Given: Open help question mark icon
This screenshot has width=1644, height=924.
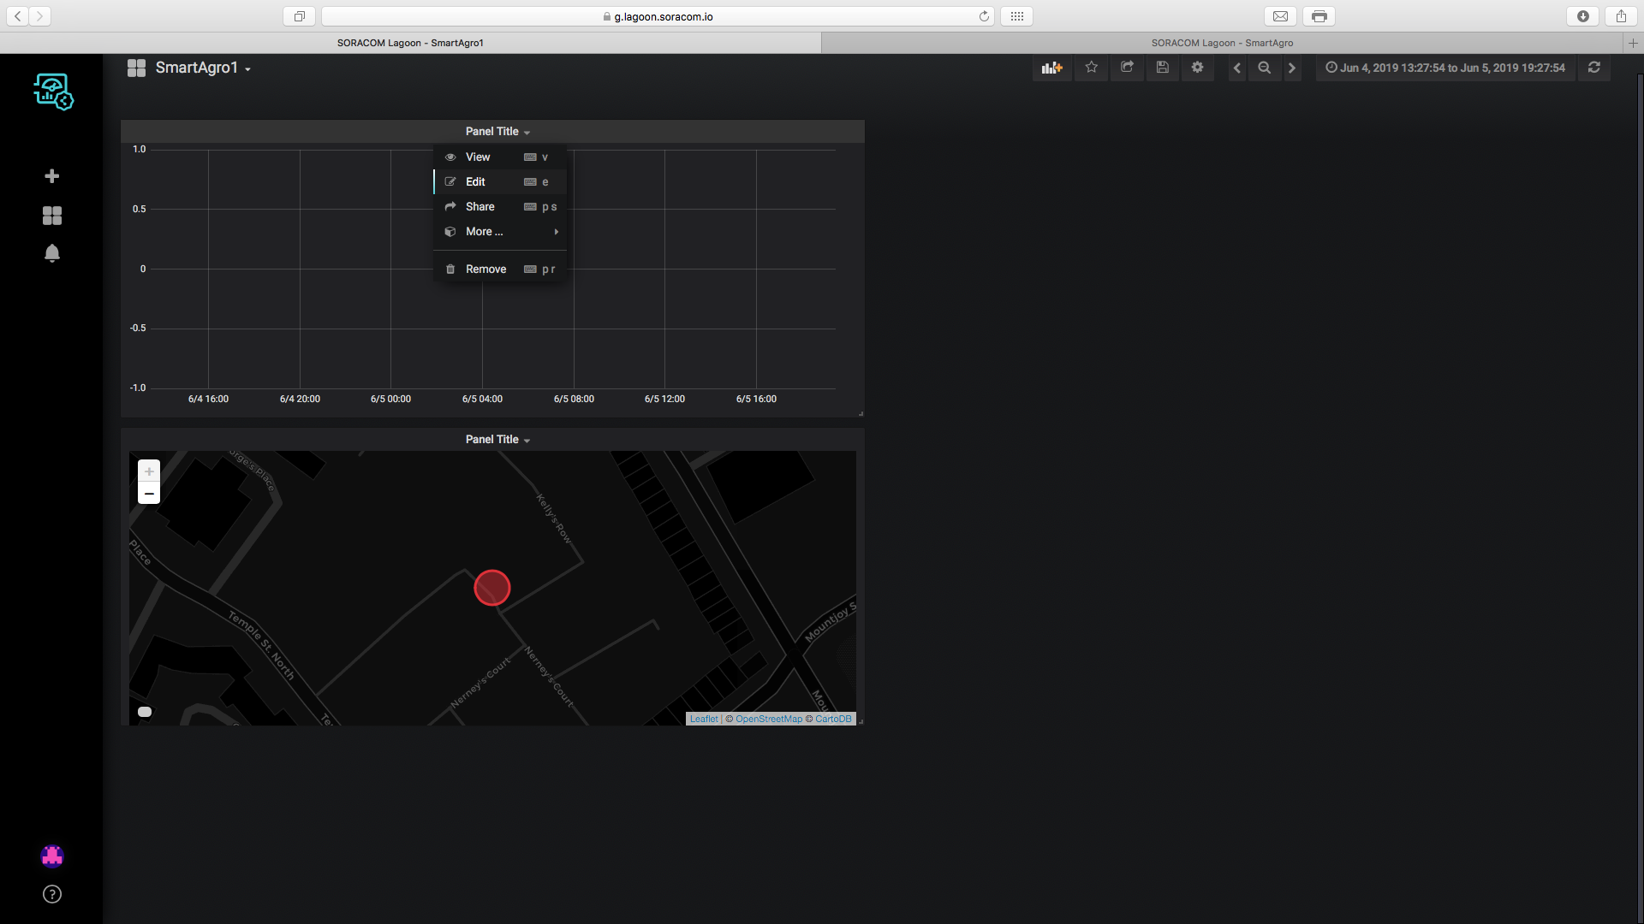Looking at the screenshot, I should [52, 894].
